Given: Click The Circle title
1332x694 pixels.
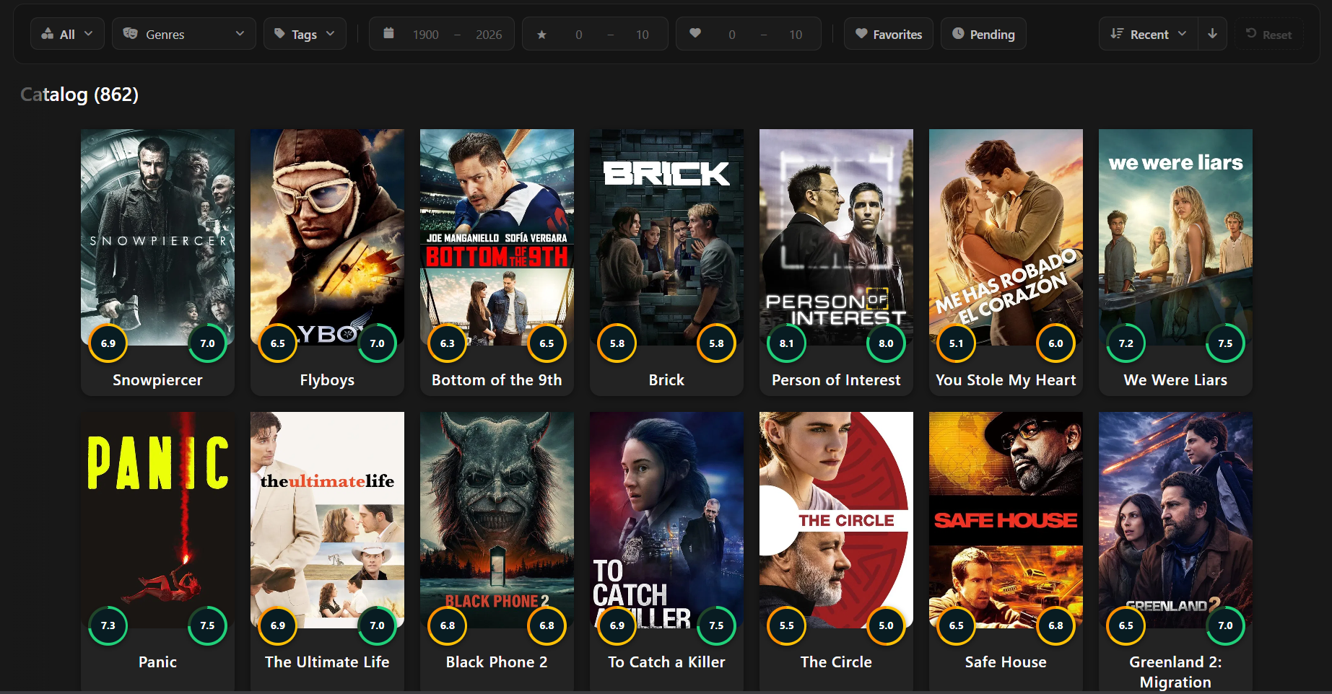Looking at the screenshot, I should [x=836, y=662].
